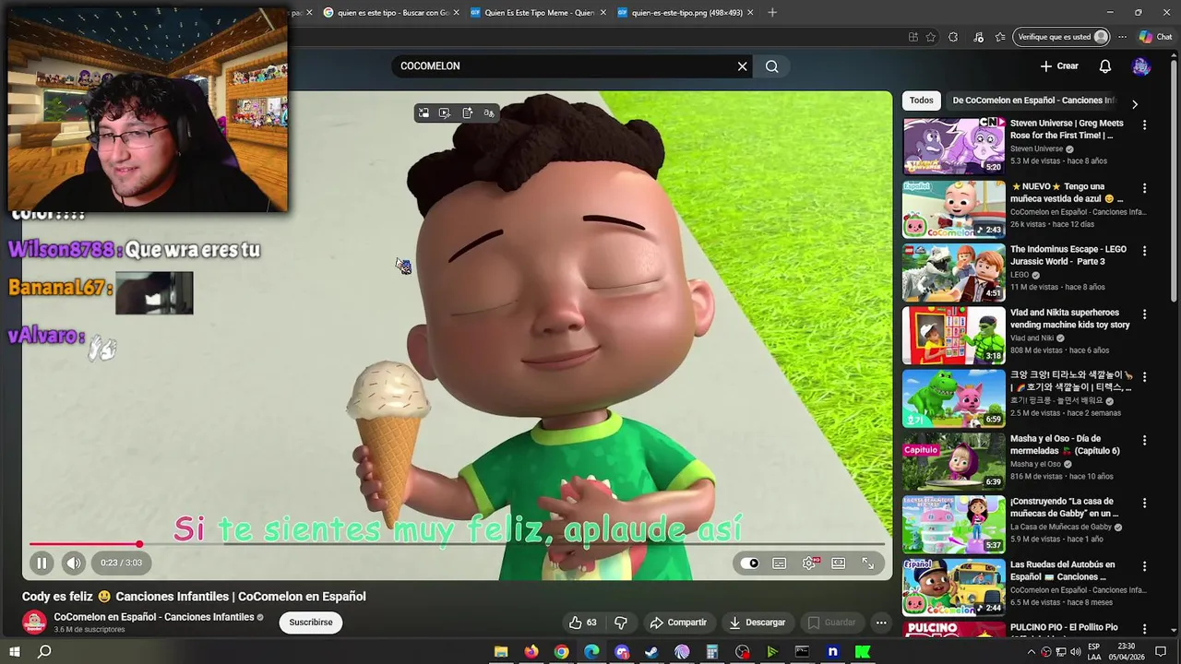Open options for Las Ruedas del Autobús

tap(1145, 566)
